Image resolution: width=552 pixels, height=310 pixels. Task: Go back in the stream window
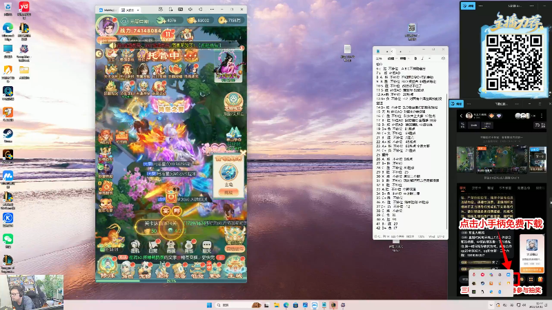tap(461, 116)
